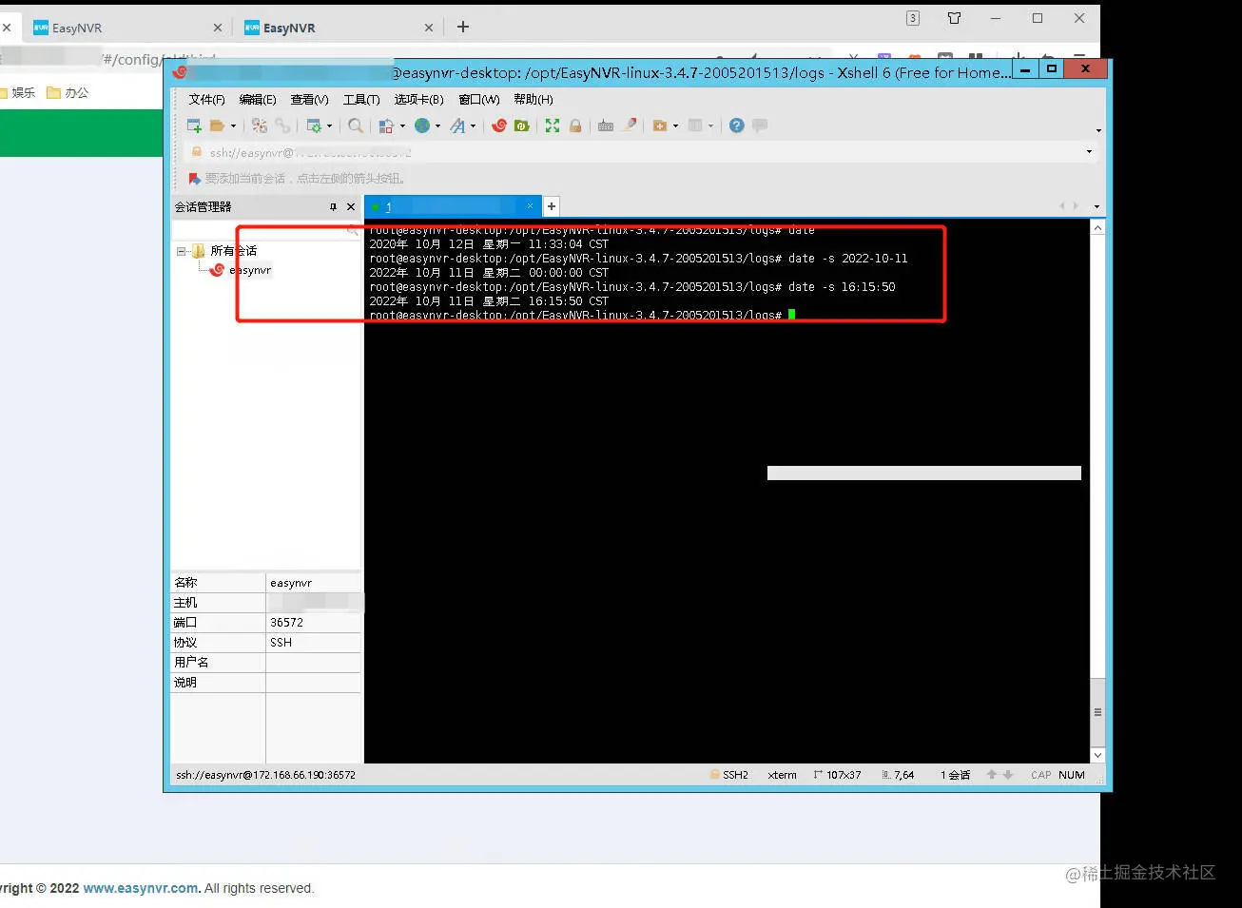Click the Font toolbar icon

(457, 126)
